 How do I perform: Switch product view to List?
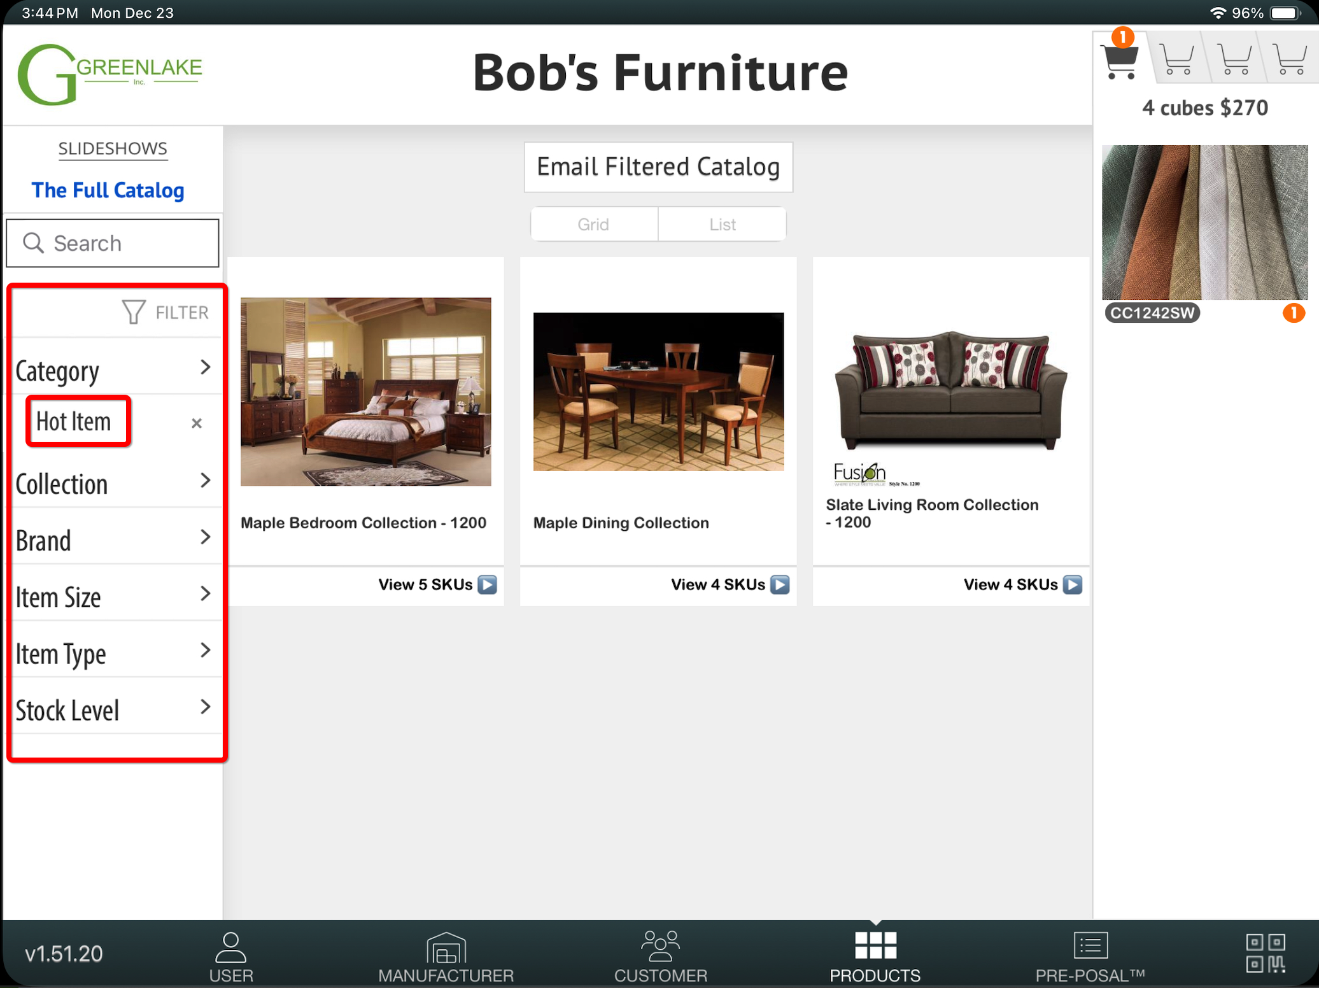point(722,224)
